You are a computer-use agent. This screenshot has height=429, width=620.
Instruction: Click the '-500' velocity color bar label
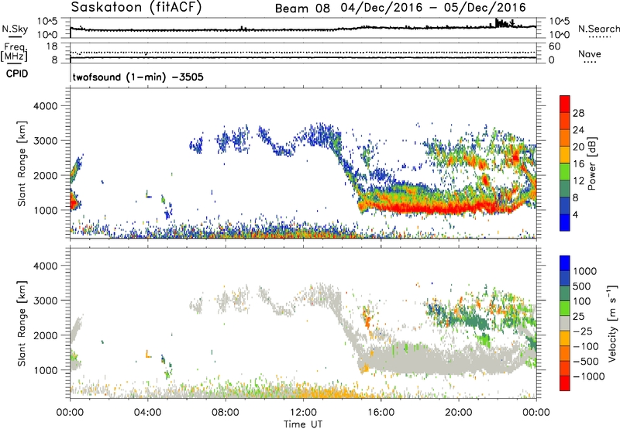[x=585, y=361]
